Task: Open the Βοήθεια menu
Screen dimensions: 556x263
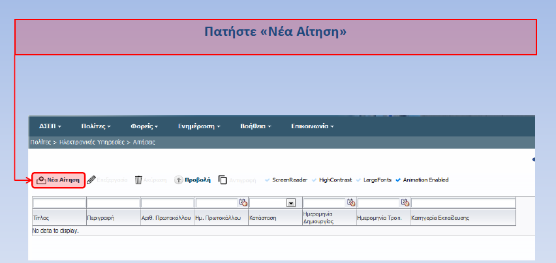Action: [255, 126]
